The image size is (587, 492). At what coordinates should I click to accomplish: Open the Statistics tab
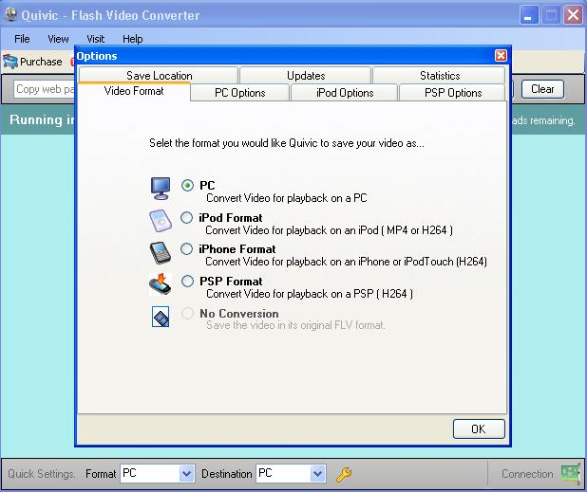(x=439, y=75)
